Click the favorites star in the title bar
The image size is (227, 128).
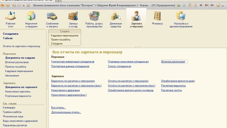28,6
